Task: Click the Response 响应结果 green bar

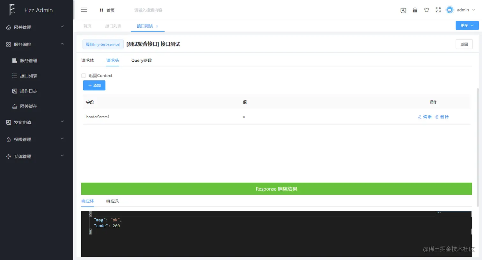Action: [x=276, y=189]
